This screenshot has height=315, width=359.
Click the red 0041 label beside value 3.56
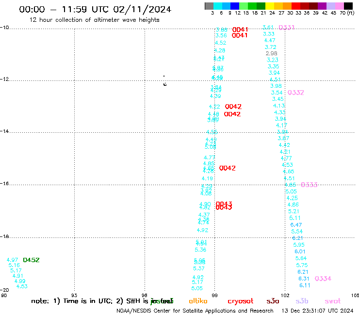pyautogui.click(x=240, y=35)
